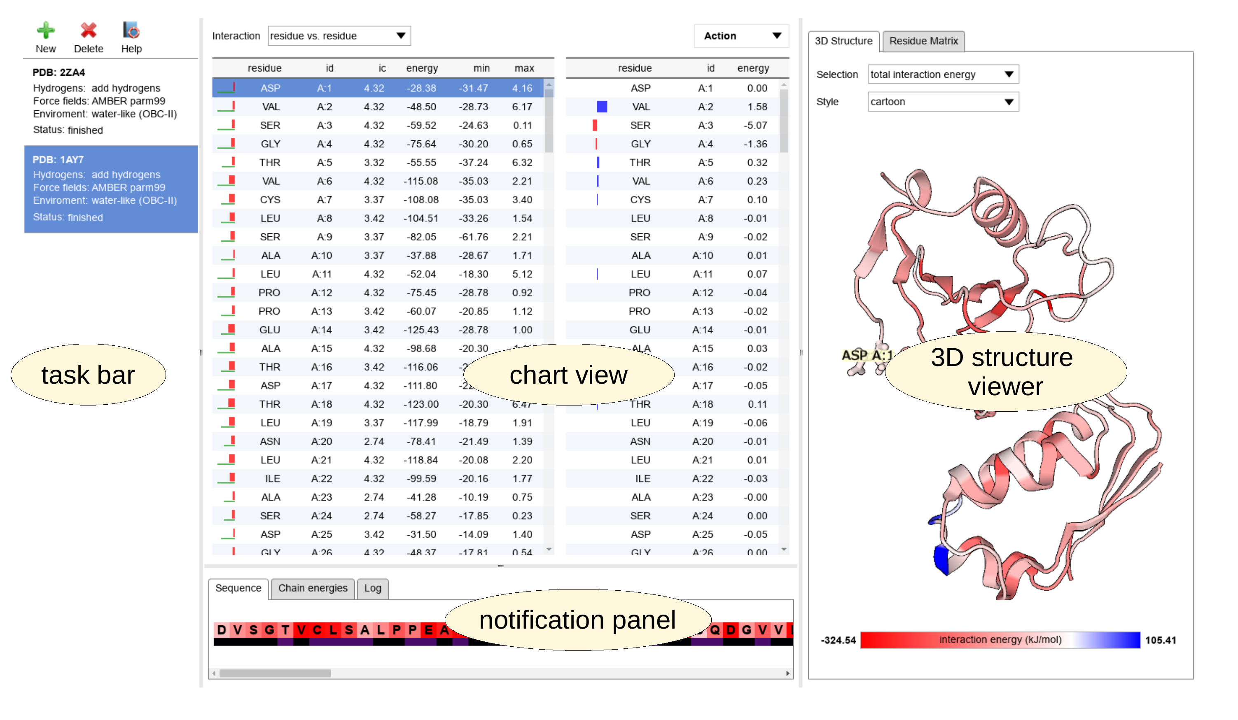
Task: Switch to the Sequence tab
Action: coord(238,587)
